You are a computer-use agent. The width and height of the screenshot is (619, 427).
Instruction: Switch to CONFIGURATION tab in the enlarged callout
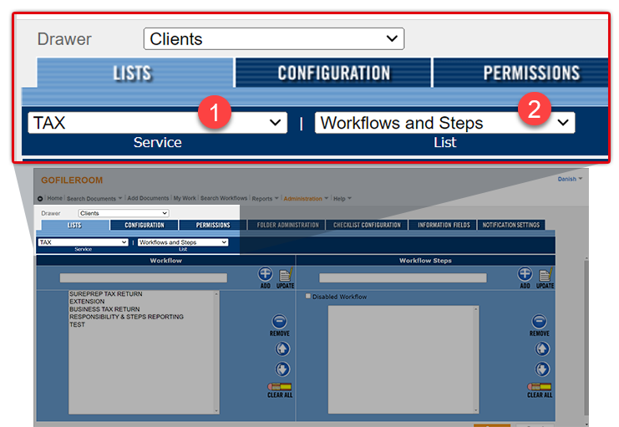[333, 73]
